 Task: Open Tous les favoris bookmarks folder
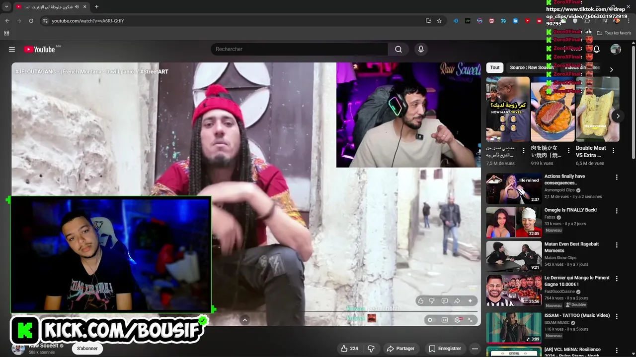click(x=614, y=33)
